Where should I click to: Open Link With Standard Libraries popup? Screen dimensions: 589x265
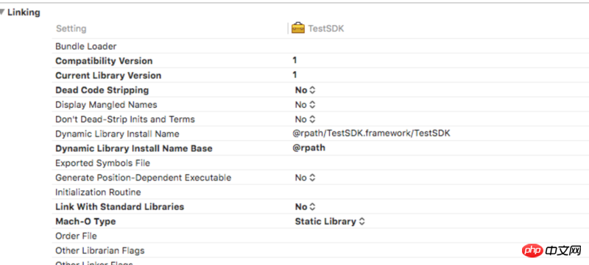[305, 206]
